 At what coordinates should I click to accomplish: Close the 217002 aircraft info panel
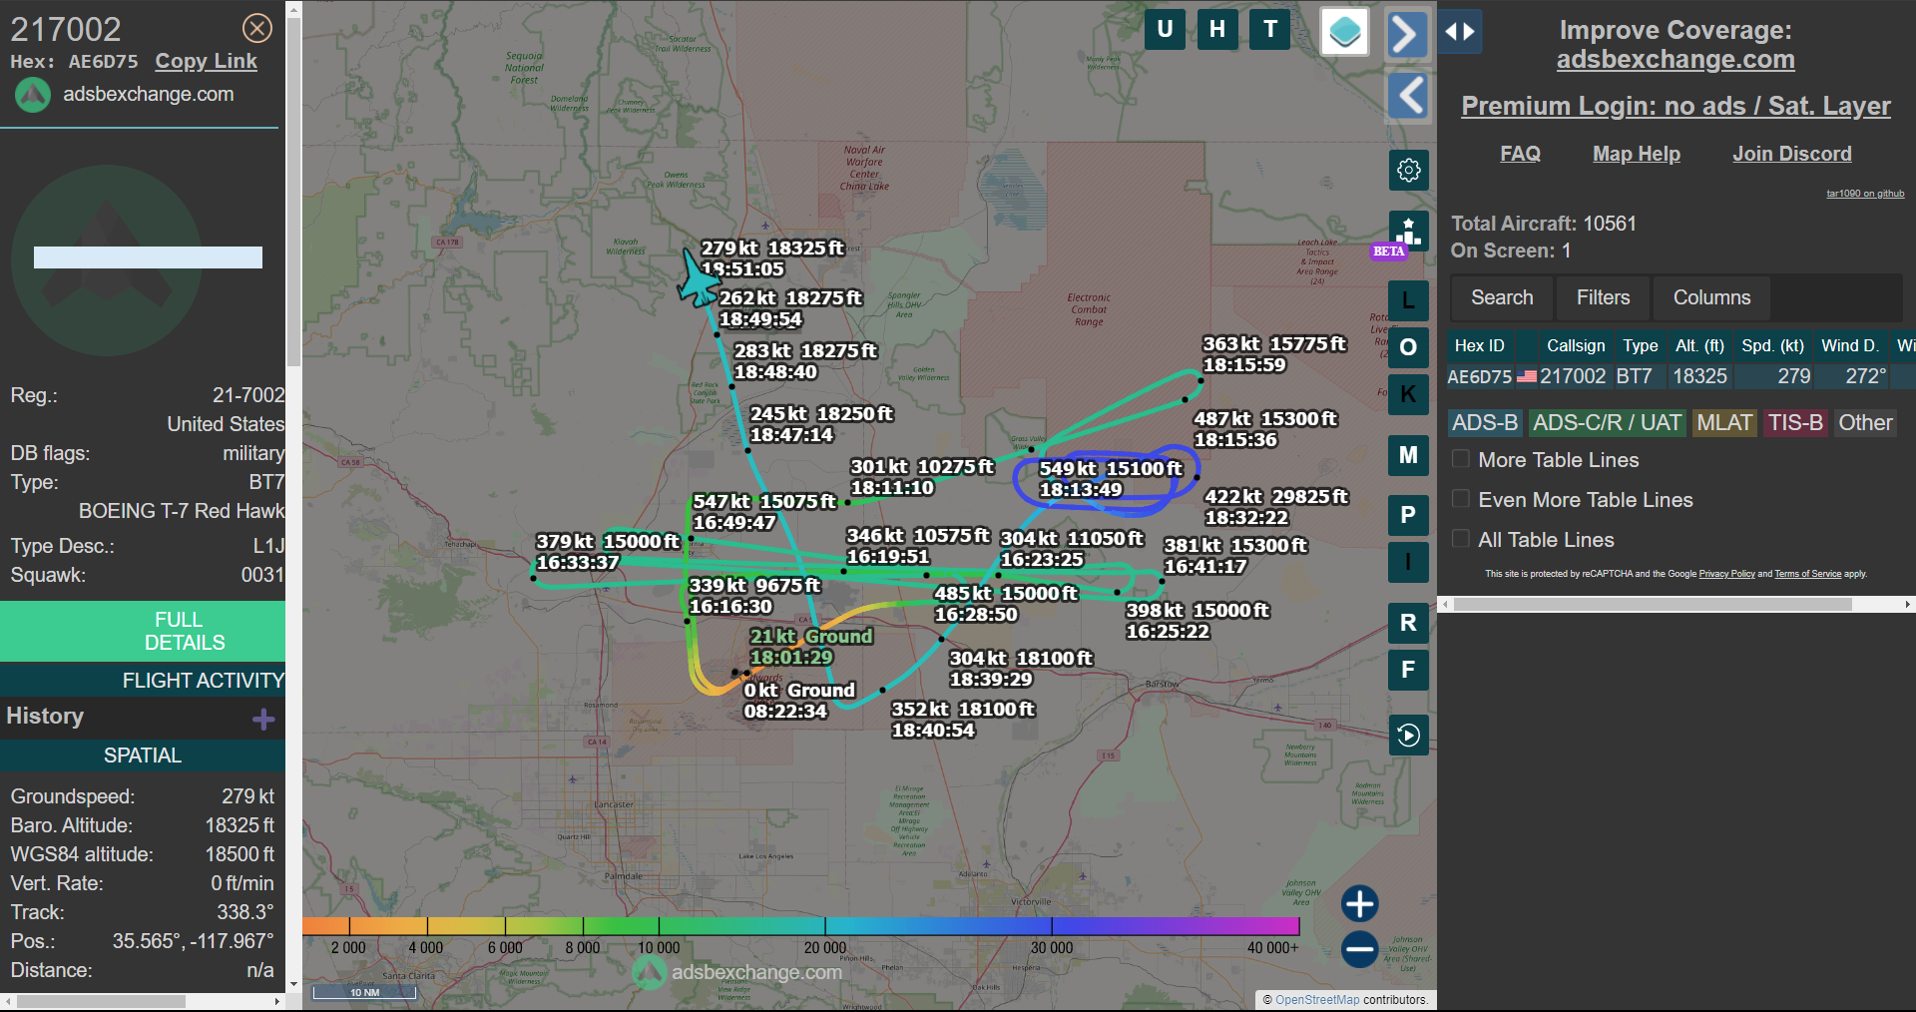click(x=257, y=28)
